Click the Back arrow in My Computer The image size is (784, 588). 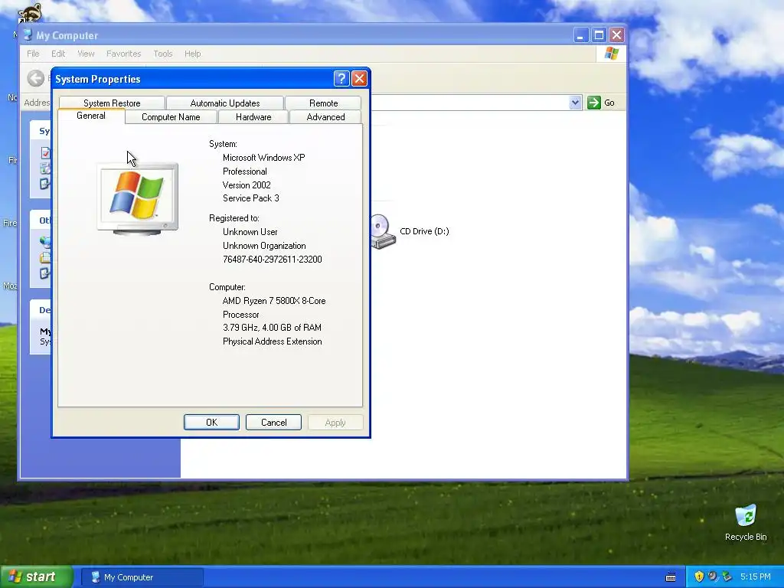click(x=35, y=79)
